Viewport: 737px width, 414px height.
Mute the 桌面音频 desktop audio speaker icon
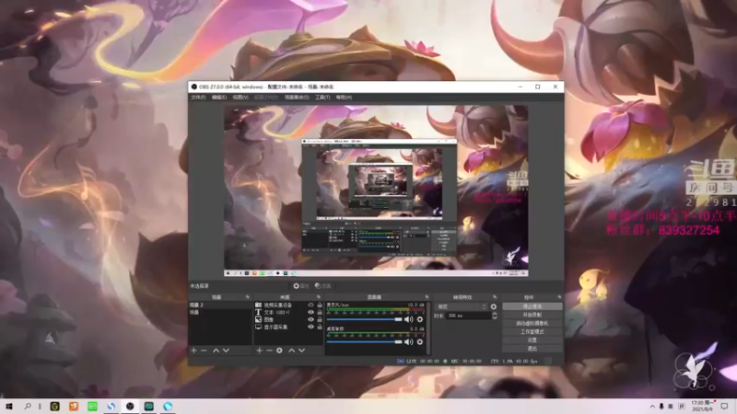408,341
